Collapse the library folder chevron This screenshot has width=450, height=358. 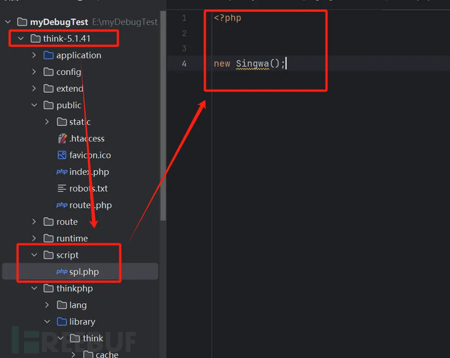click(x=48, y=321)
